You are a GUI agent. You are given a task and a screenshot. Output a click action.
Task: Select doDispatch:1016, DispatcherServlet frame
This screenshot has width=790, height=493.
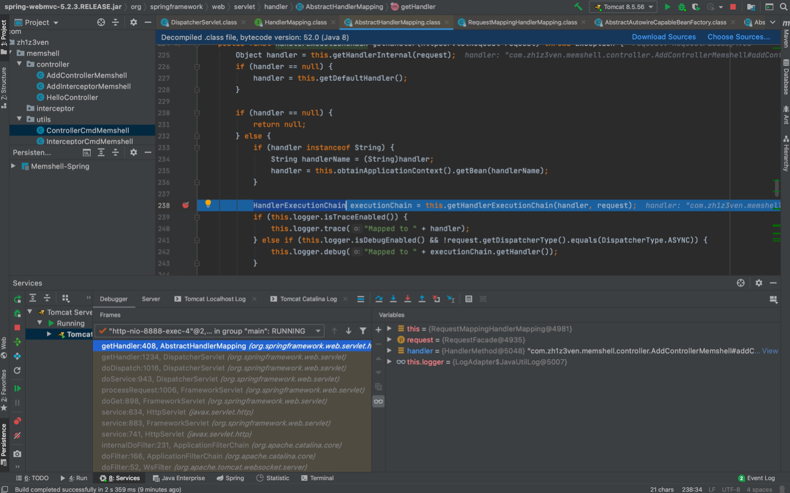(233, 368)
